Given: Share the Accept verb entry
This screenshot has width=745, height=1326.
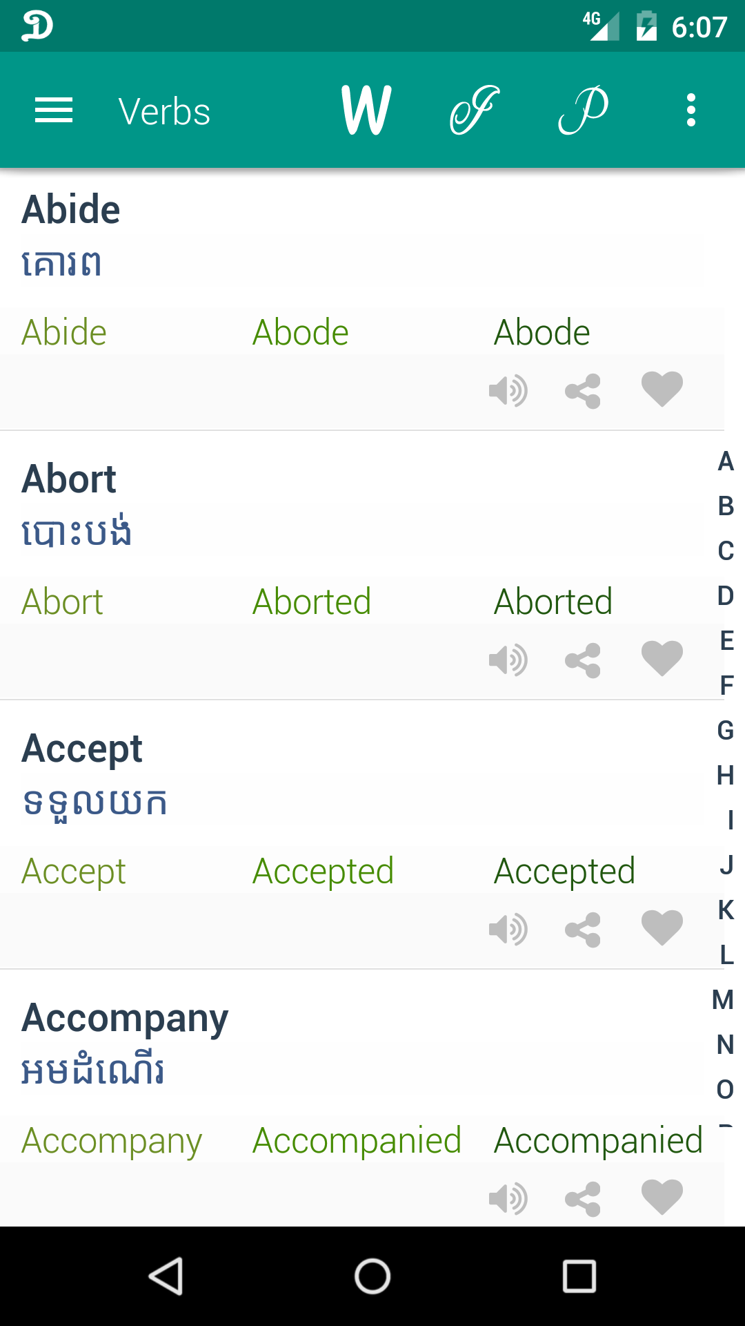Looking at the screenshot, I should coord(583,930).
